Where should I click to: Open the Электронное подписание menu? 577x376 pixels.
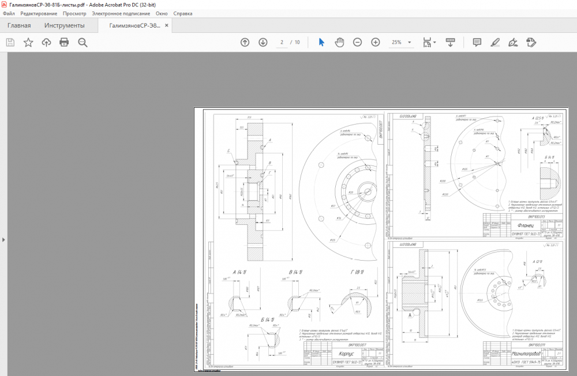(x=122, y=13)
